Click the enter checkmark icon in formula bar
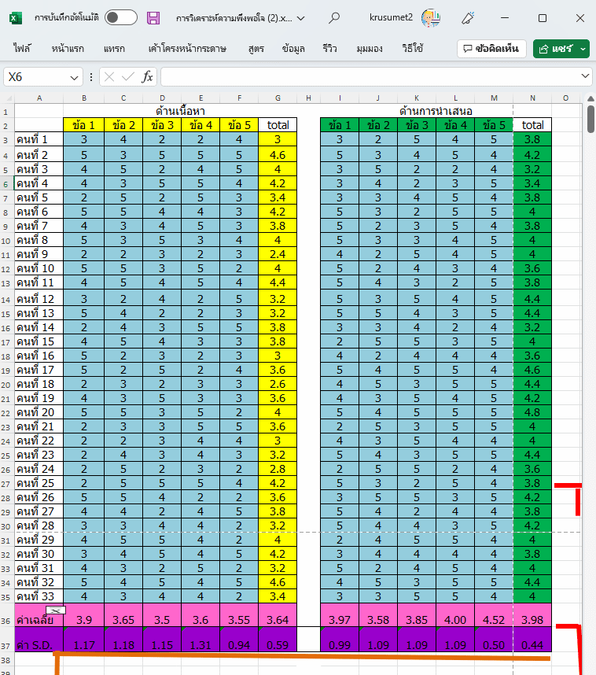 click(127, 77)
